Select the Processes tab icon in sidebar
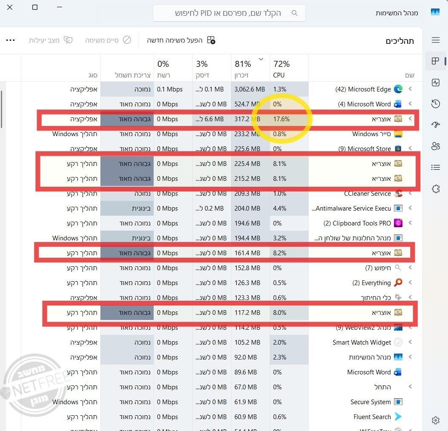 [x=435, y=61]
